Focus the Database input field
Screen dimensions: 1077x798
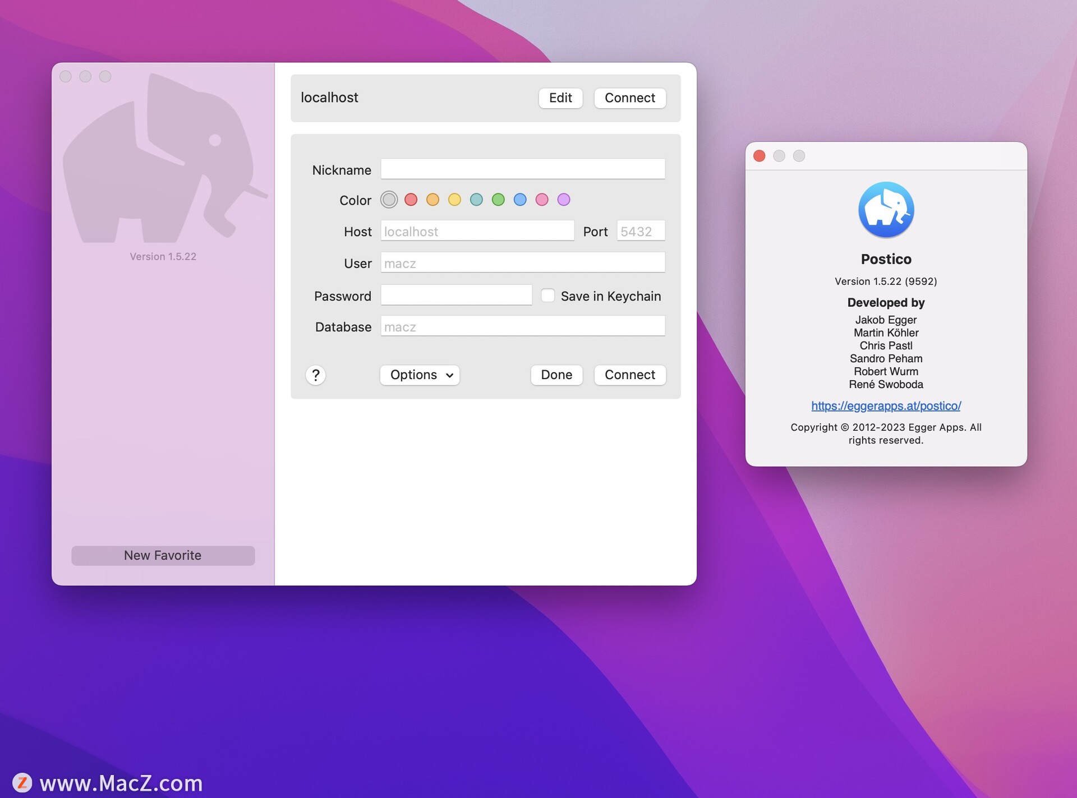(523, 326)
